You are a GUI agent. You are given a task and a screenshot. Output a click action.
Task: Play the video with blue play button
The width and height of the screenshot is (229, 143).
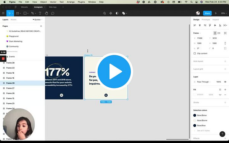pos(114,72)
